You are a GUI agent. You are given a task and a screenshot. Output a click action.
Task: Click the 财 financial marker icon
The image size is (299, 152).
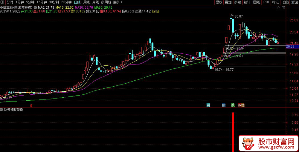pos(224,105)
